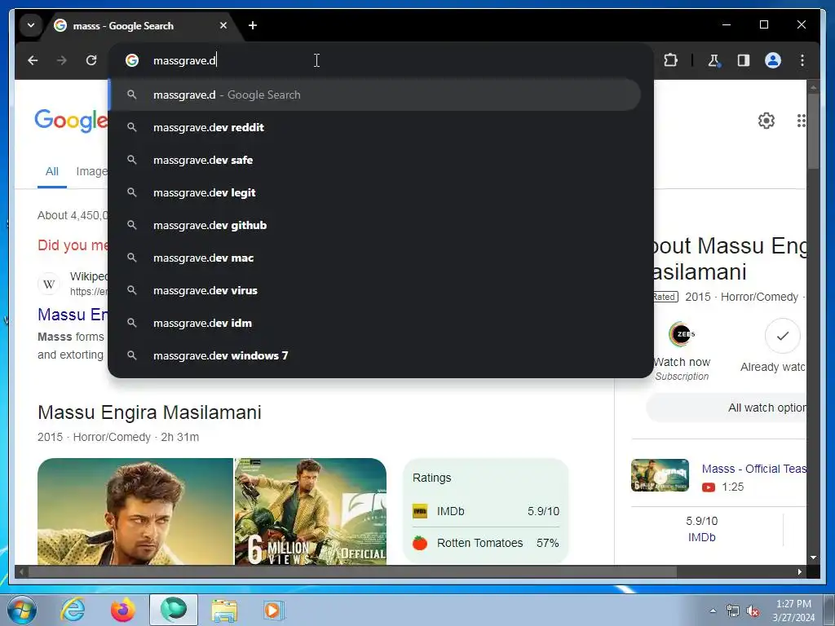
Task: Reload the current page
Action: 91,60
